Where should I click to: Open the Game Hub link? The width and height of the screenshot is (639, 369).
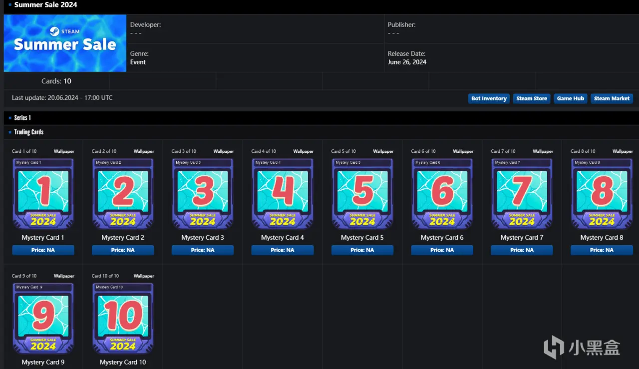pyautogui.click(x=570, y=98)
